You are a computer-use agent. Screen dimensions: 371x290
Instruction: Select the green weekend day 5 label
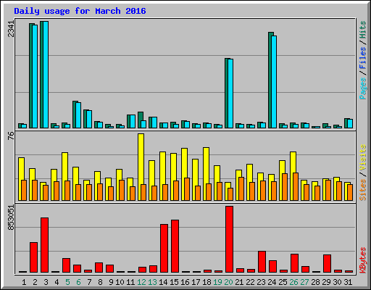point(67,282)
